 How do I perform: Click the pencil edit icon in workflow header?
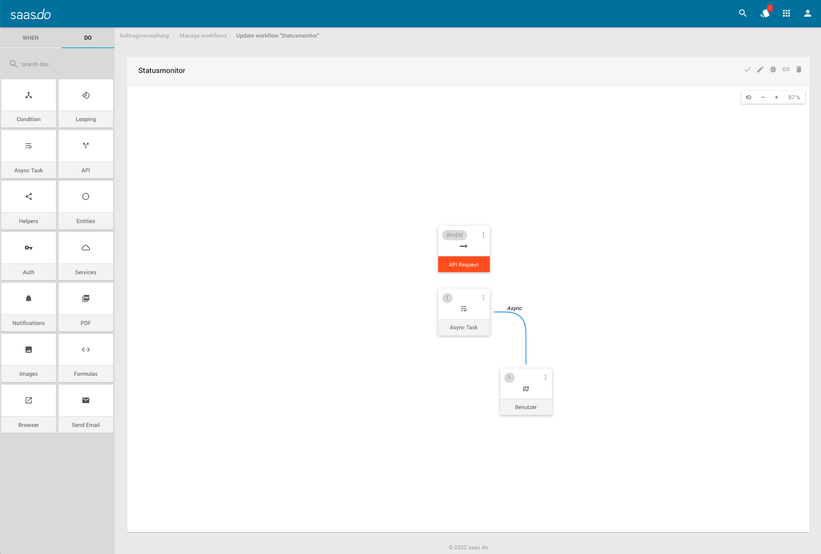tap(760, 70)
